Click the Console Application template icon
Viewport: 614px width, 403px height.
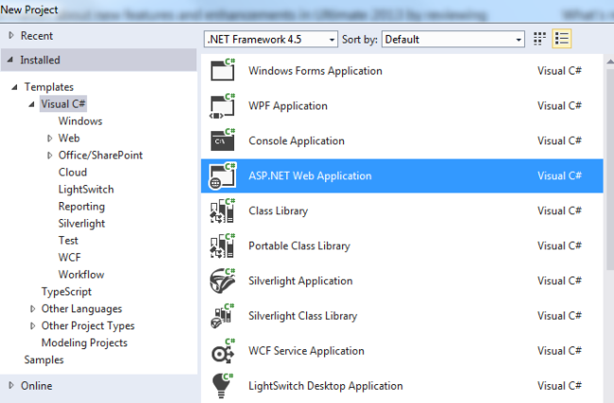(223, 141)
